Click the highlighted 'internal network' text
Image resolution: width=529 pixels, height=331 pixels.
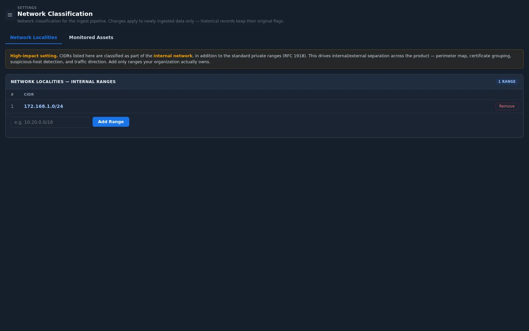[173, 56]
